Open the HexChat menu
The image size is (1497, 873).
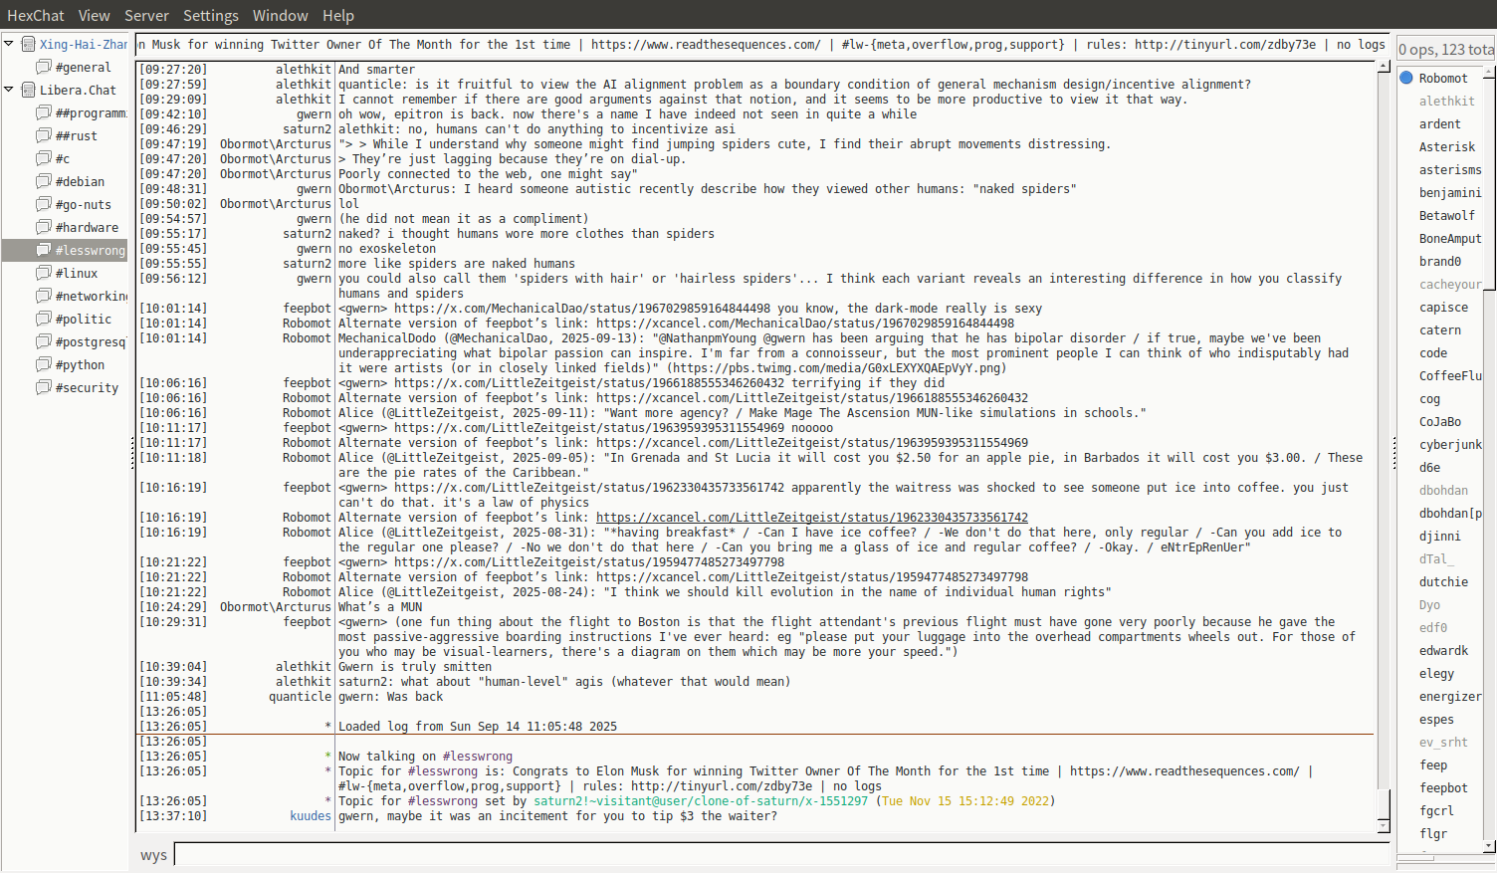pyautogui.click(x=36, y=15)
